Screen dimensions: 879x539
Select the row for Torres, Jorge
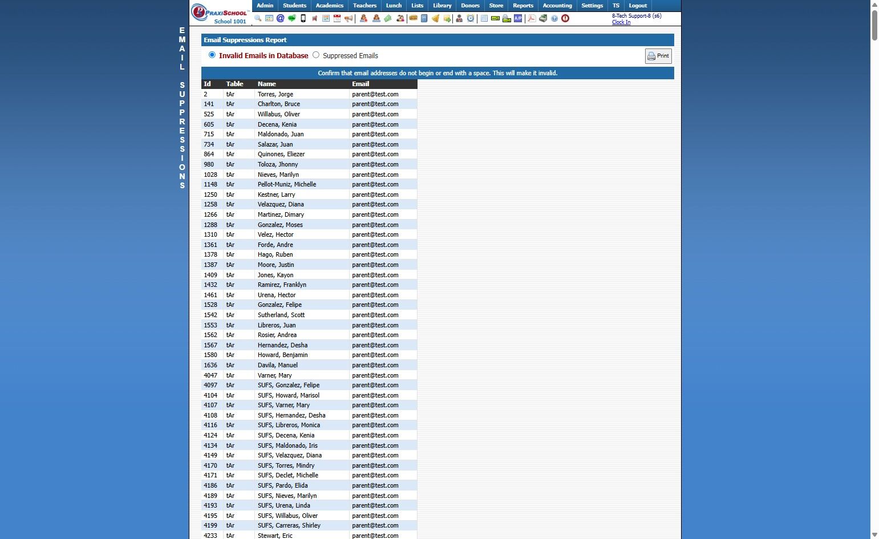(309, 94)
